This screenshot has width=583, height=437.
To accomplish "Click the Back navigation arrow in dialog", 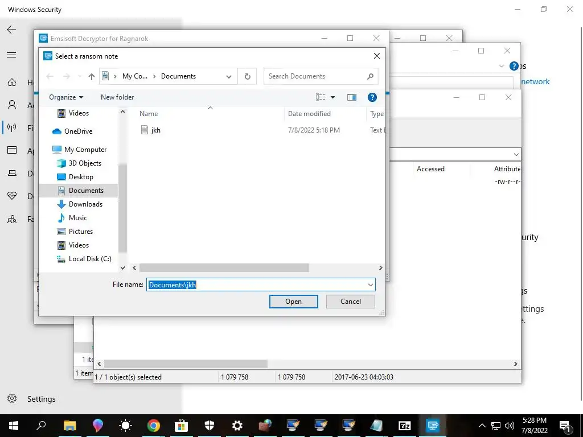I will [50, 77].
